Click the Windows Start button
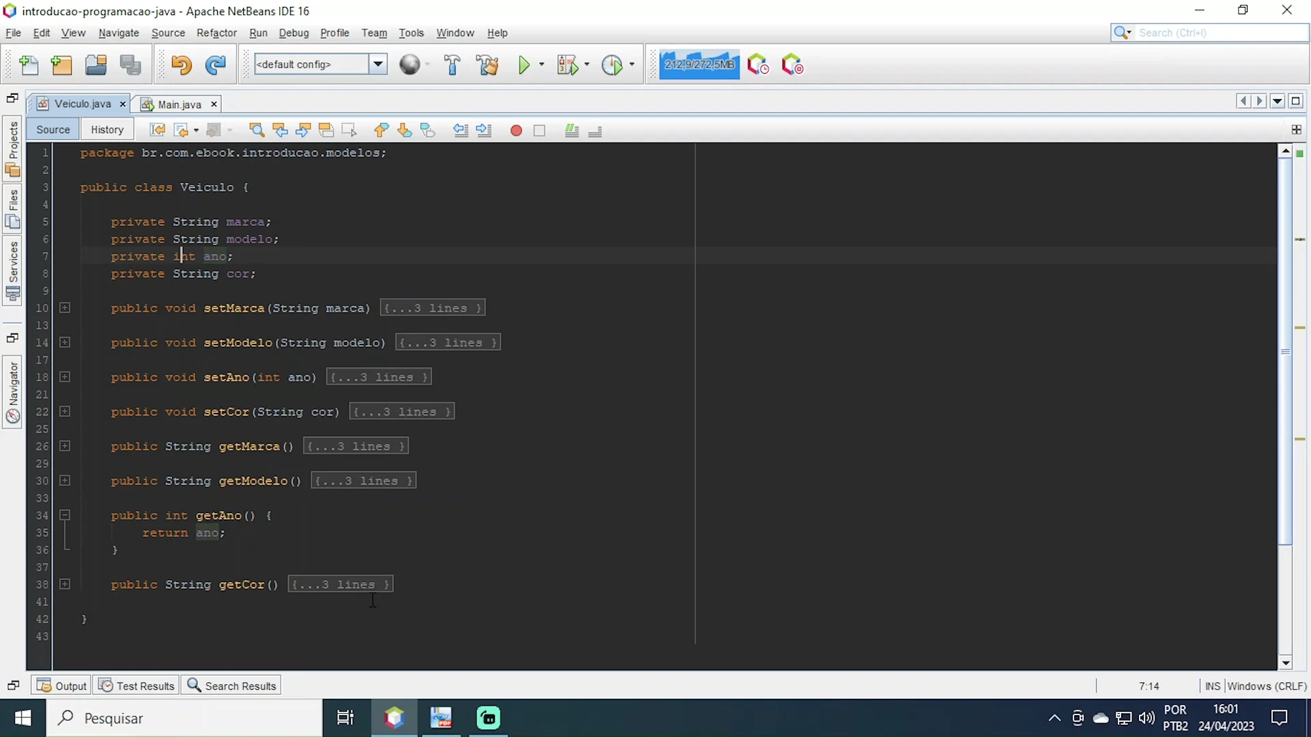The image size is (1311, 737). click(x=23, y=718)
